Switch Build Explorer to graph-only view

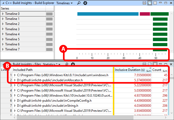150,3
